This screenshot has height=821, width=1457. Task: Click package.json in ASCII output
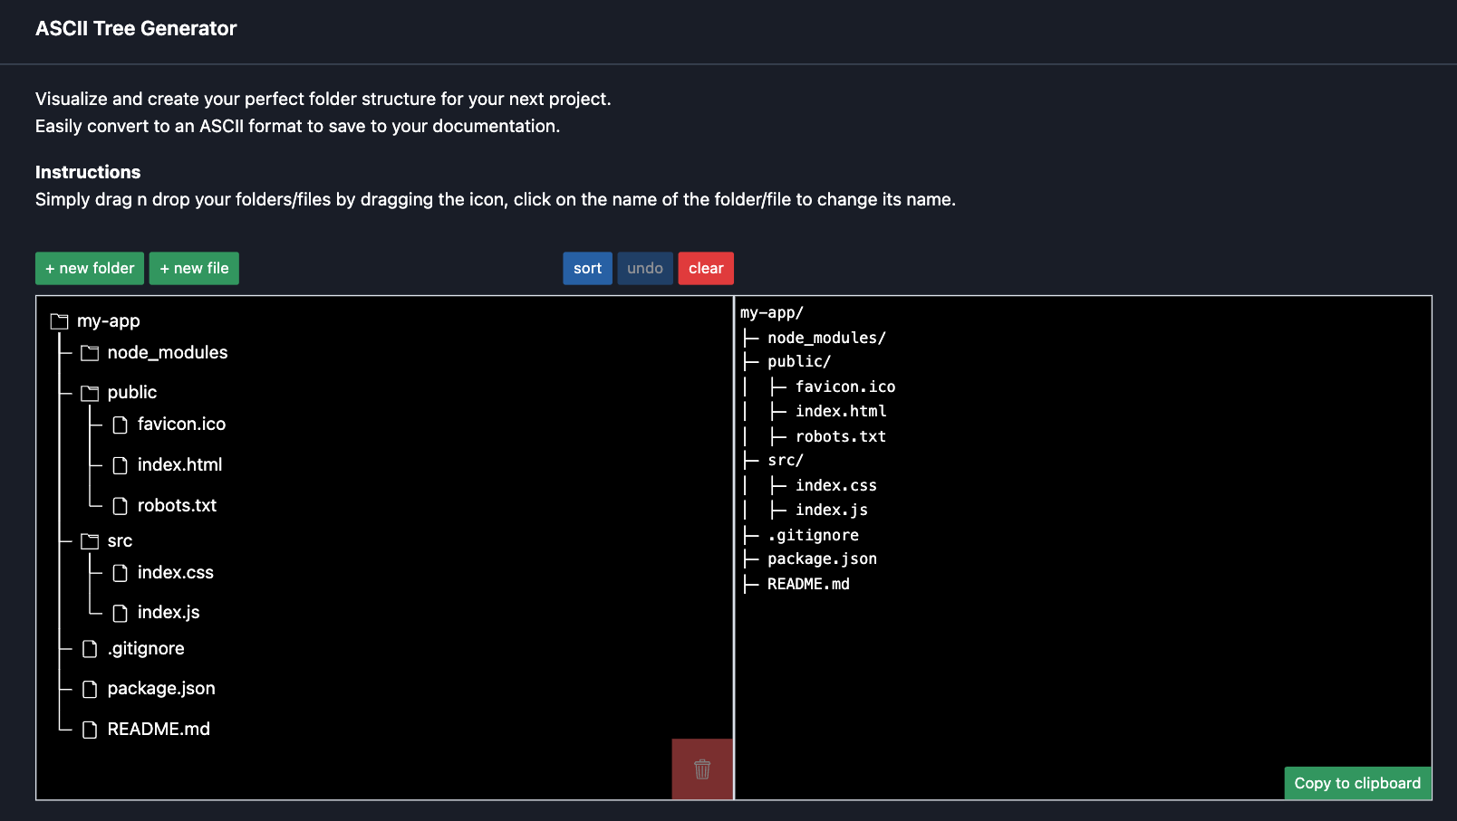click(x=822, y=558)
